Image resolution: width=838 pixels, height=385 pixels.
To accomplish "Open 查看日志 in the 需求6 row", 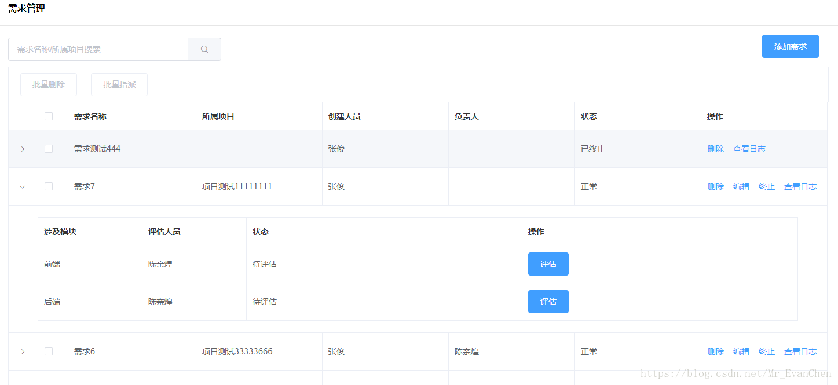I will pyautogui.click(x=800, y=351).
